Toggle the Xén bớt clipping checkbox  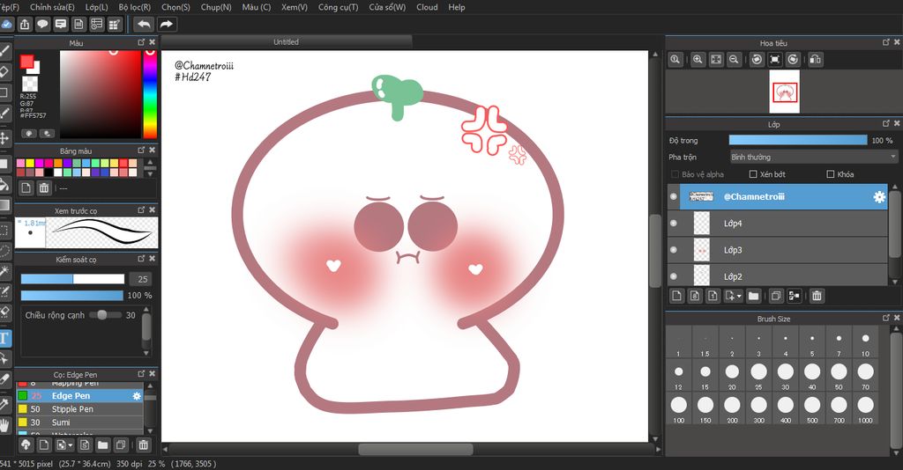753,174
